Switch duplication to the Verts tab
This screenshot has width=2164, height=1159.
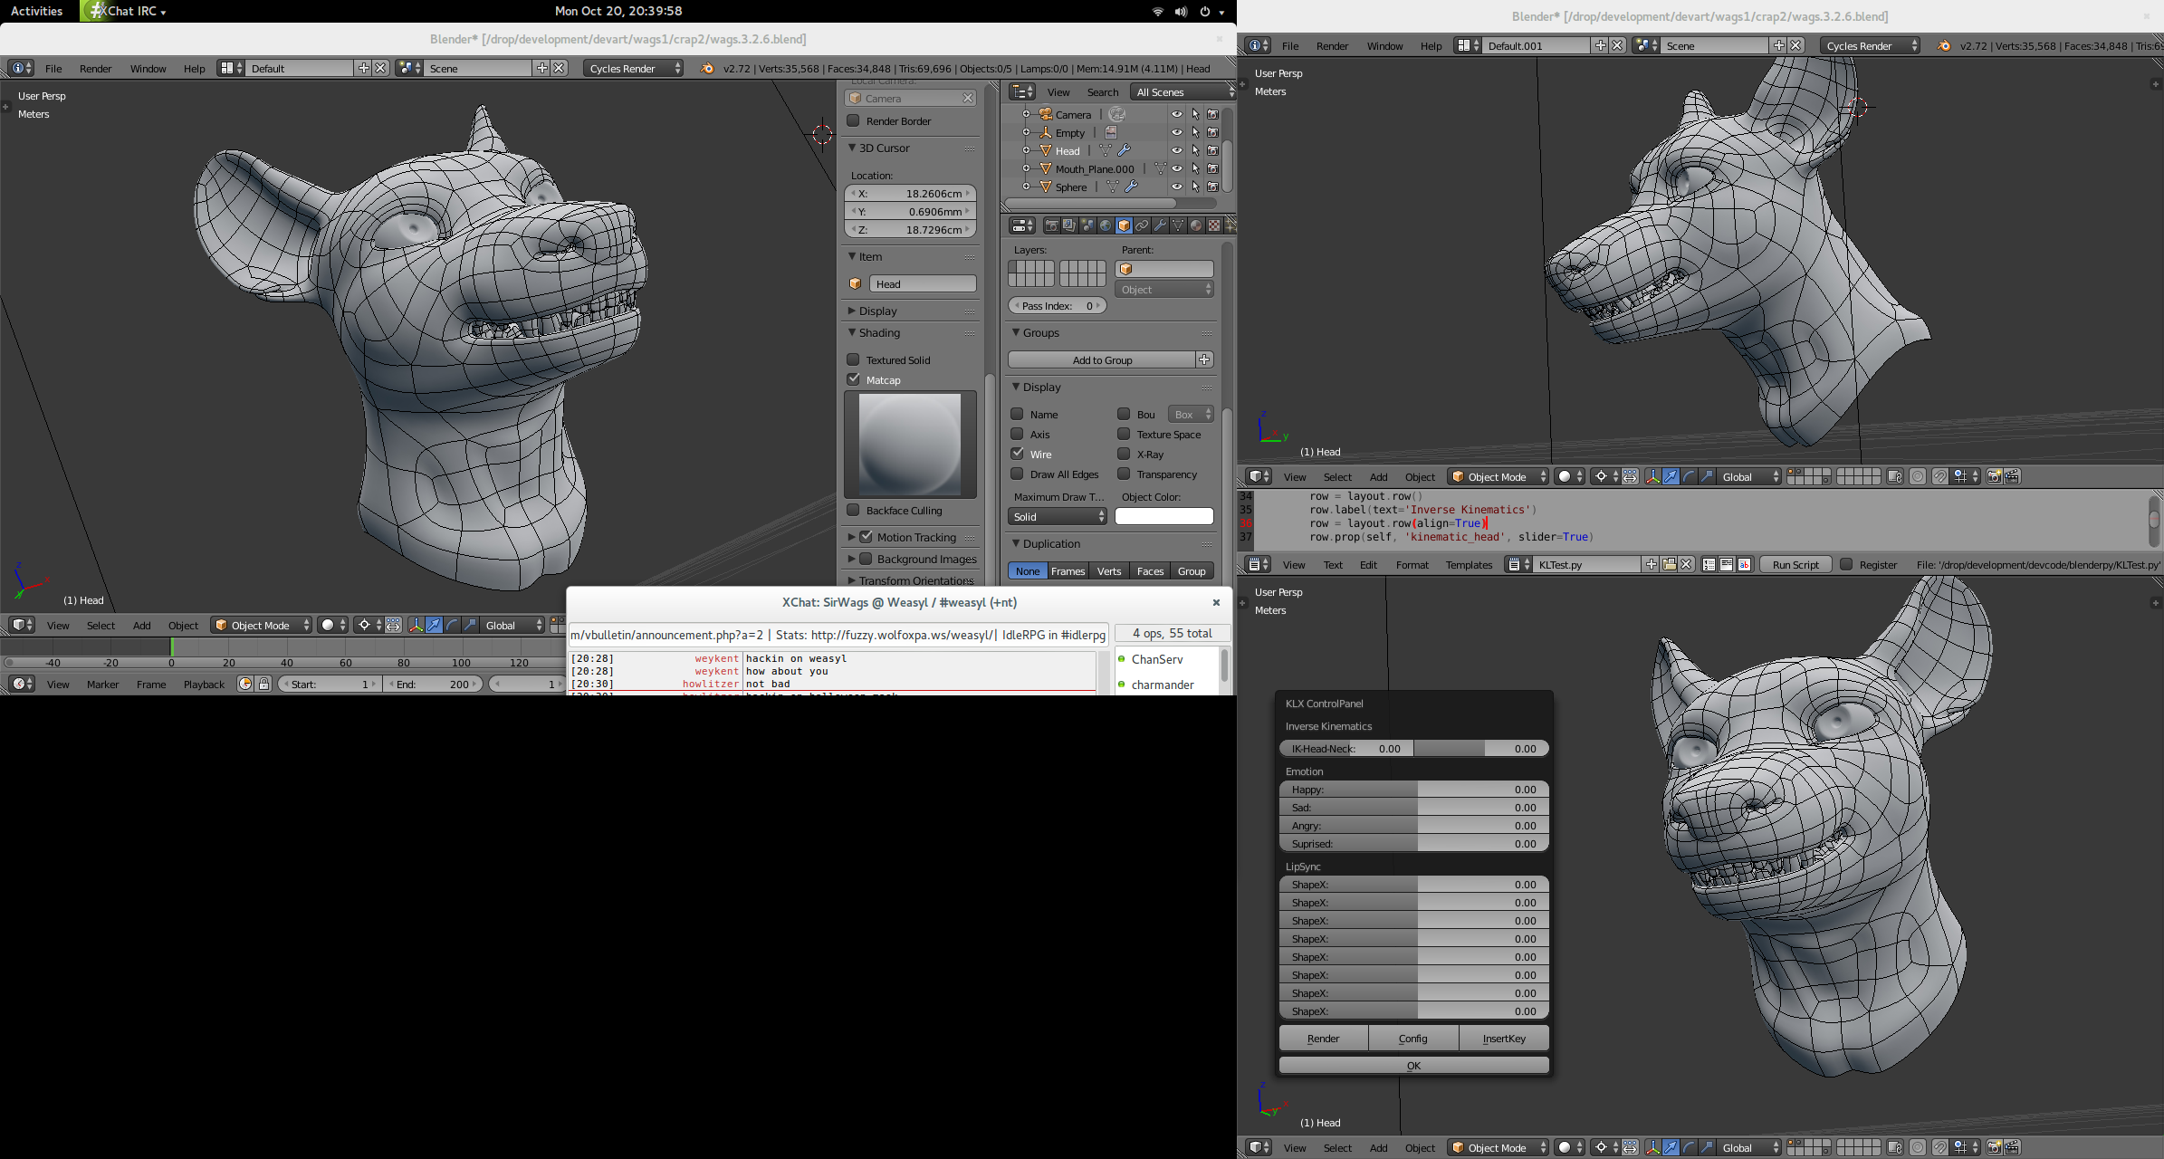pos(1108,571)
